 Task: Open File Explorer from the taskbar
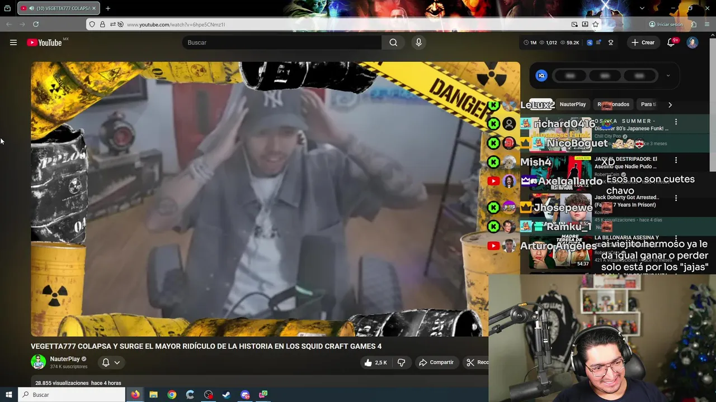pyautogui.click(x=153, y=395)
